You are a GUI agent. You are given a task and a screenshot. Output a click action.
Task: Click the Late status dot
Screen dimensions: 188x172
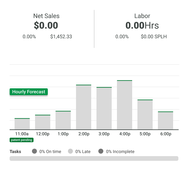pyautogui.click(x=70, y=151)
